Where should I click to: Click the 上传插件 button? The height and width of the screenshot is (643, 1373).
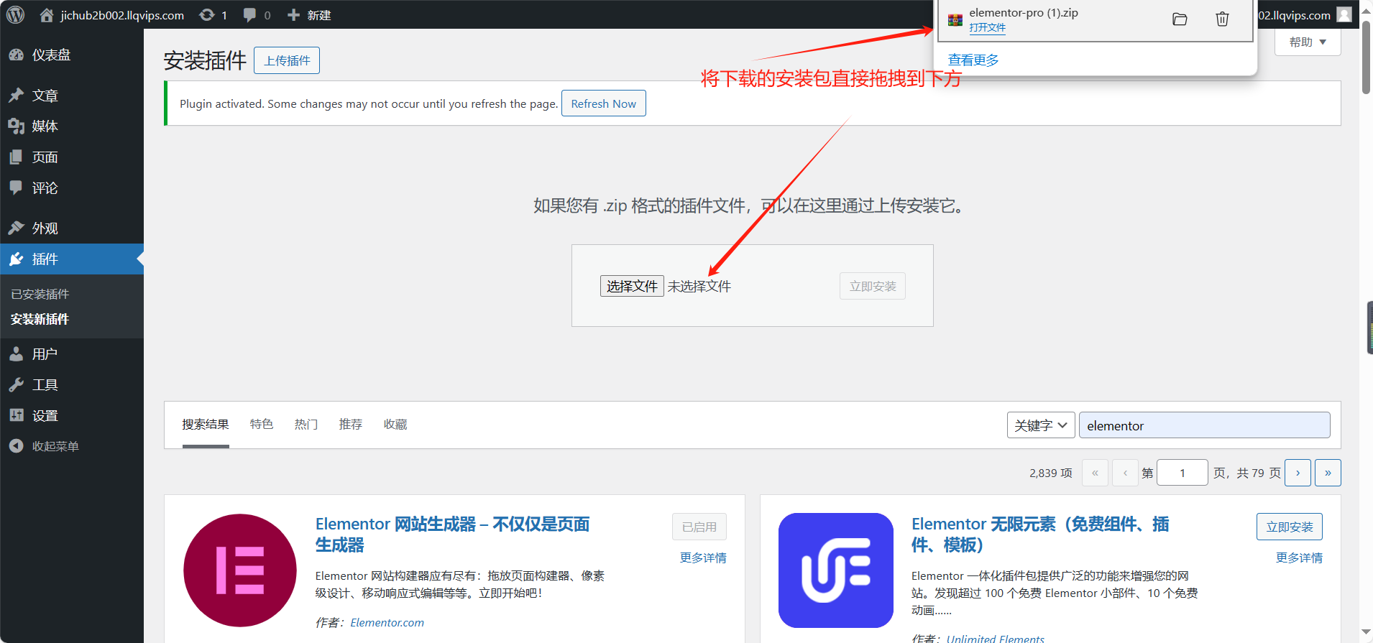[287, 60]
